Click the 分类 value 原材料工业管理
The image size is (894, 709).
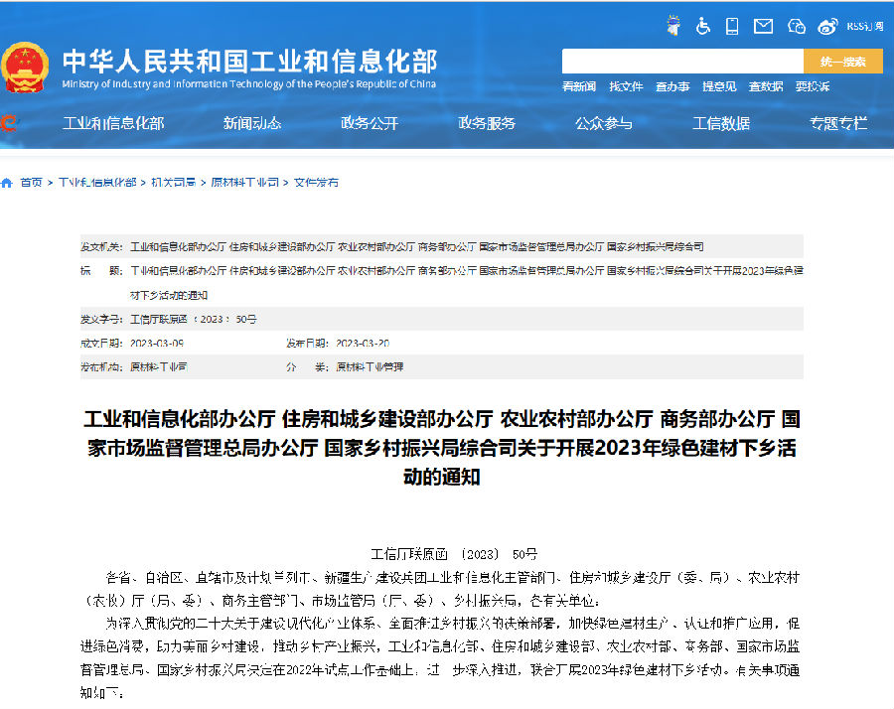click(x=370, y=367)
